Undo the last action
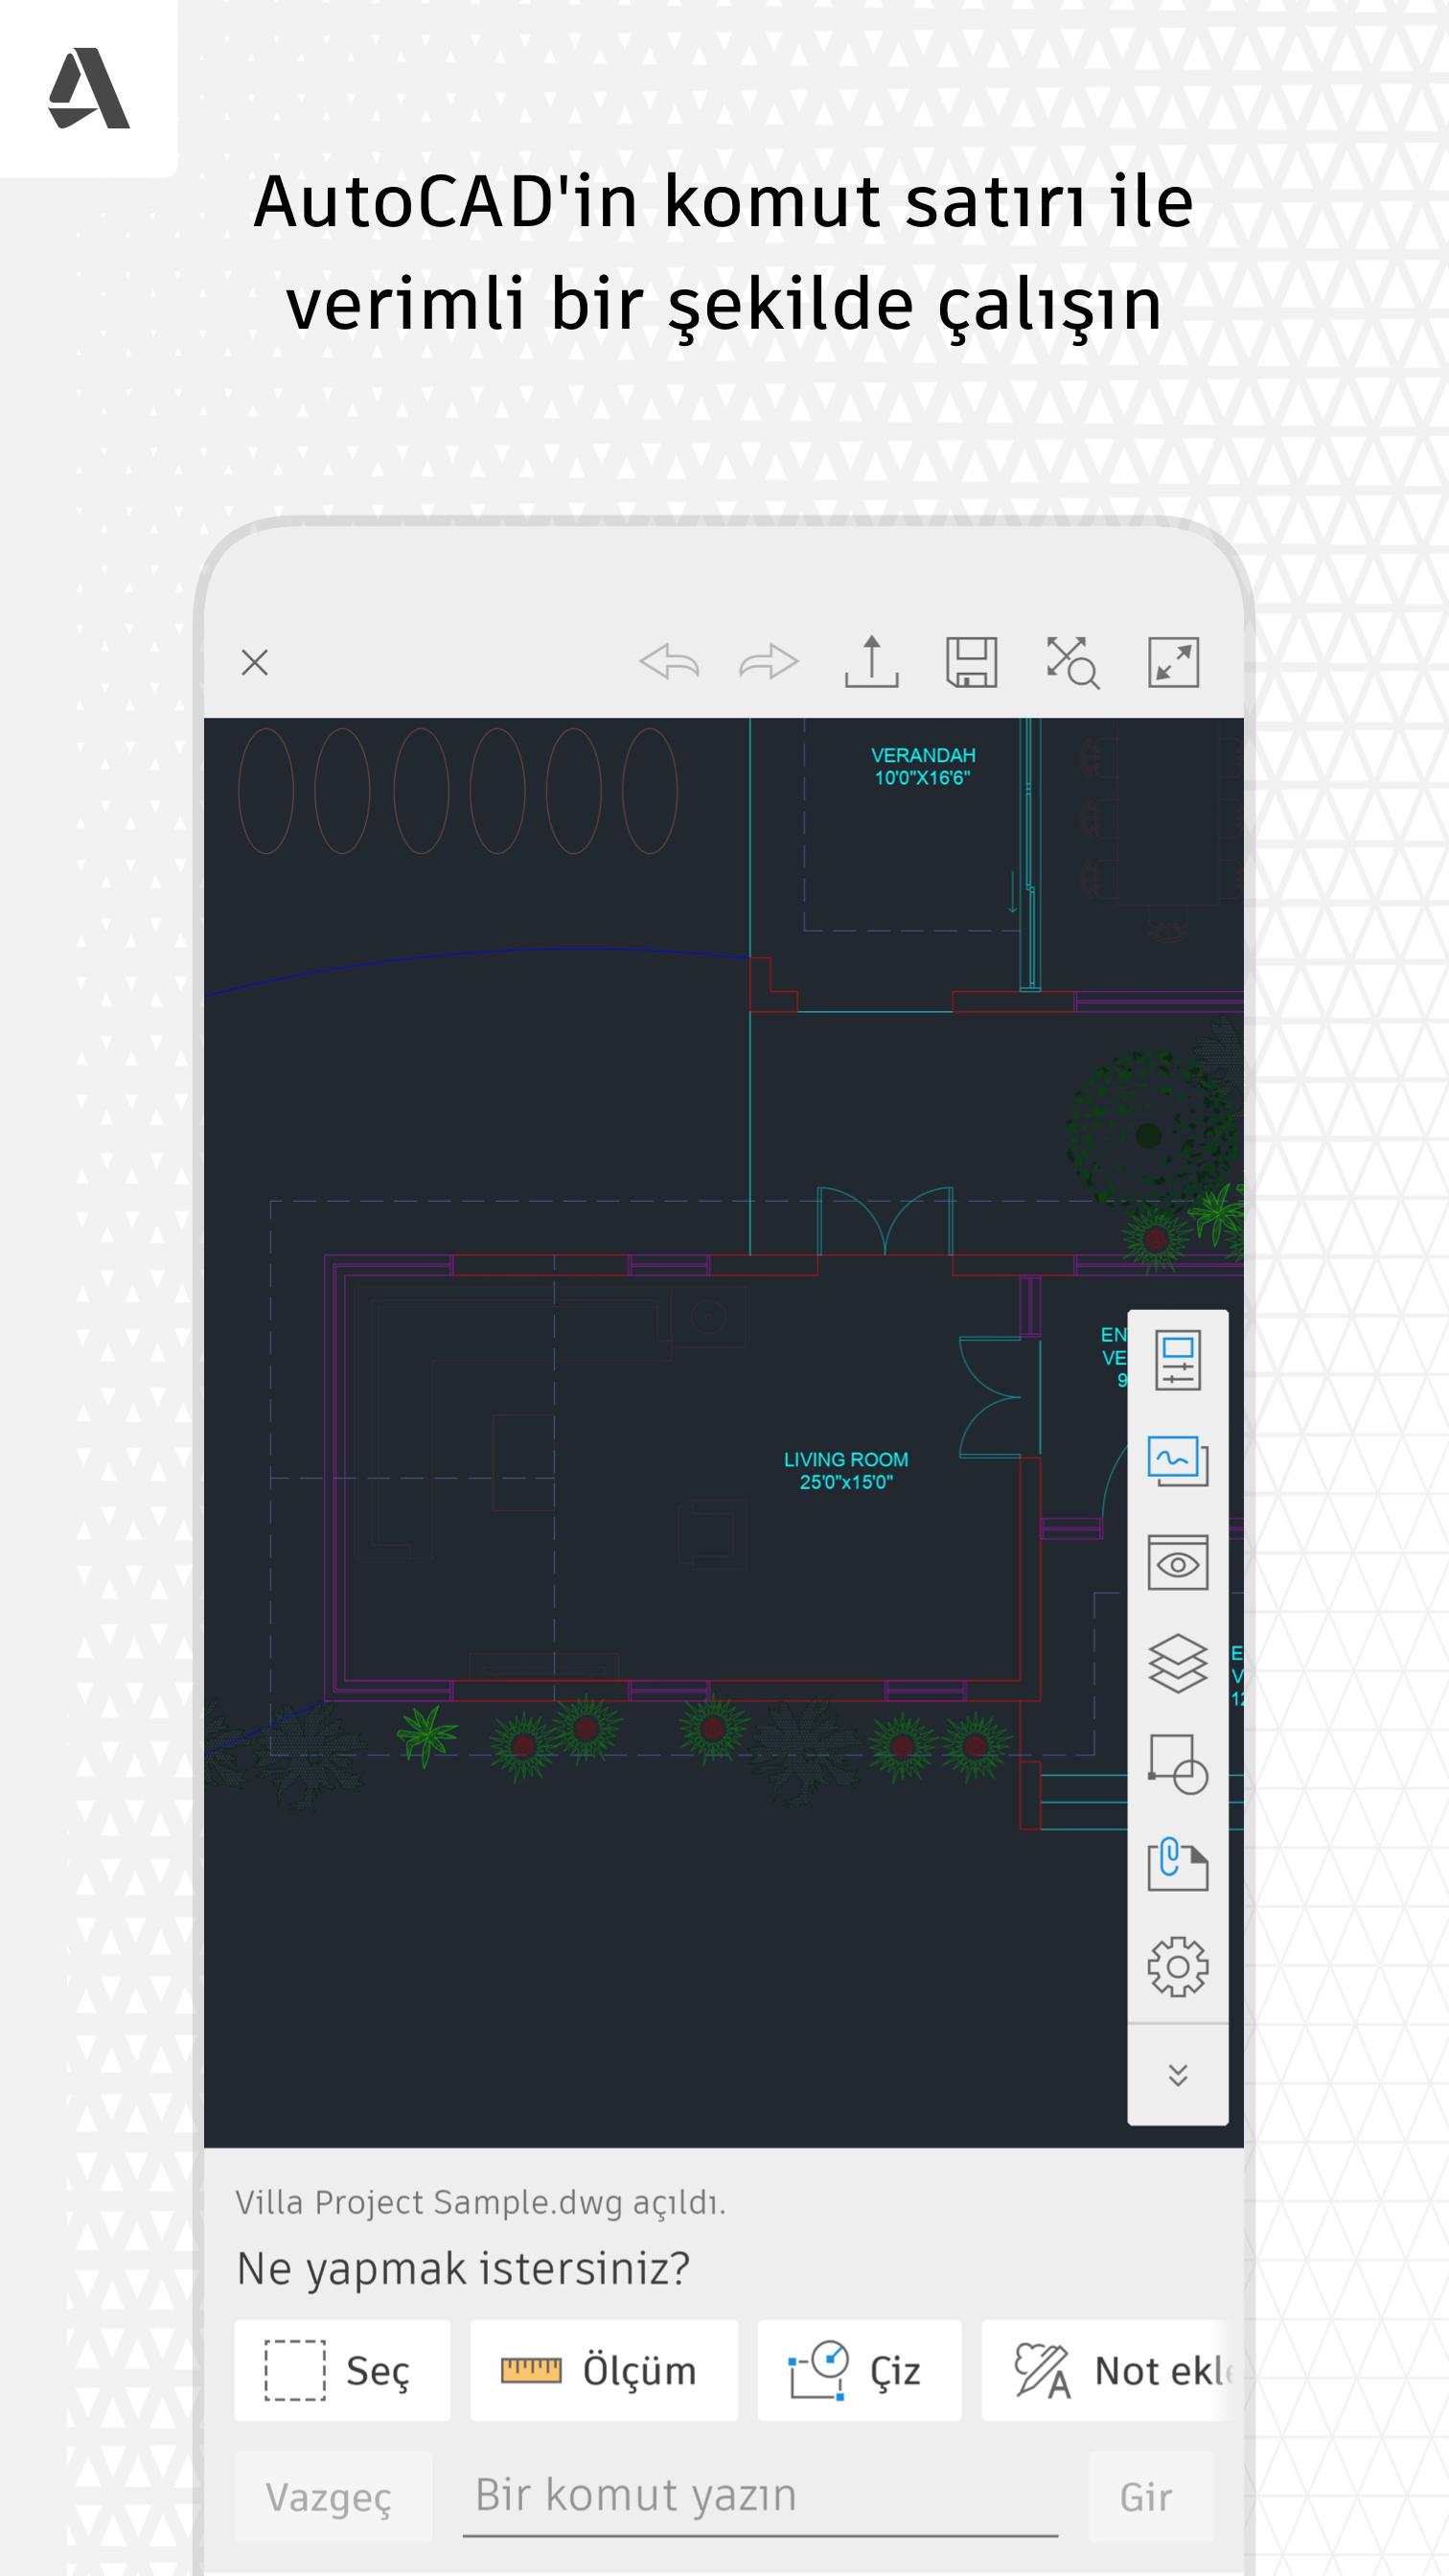 pyautogui.click(x=669, y=662)
